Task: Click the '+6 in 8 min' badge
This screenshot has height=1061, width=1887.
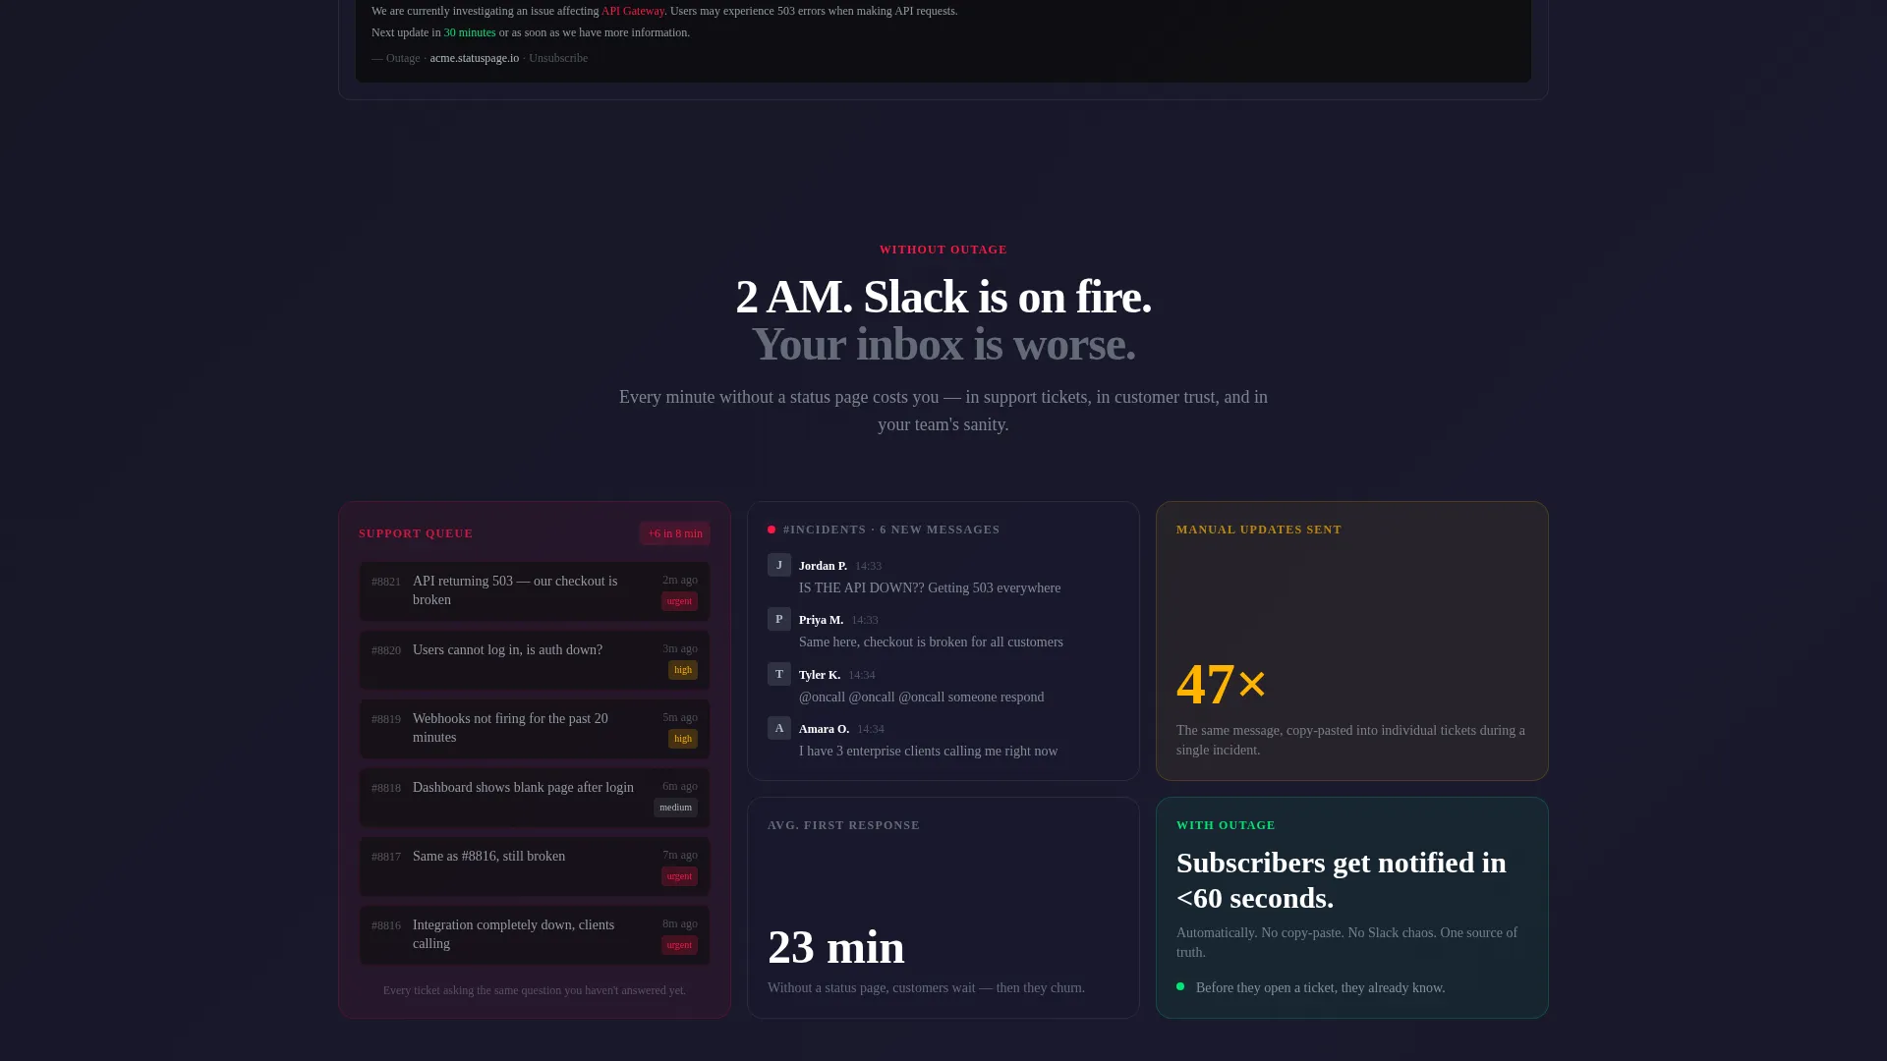Action: pyautogui.click(x=675, y=533)
